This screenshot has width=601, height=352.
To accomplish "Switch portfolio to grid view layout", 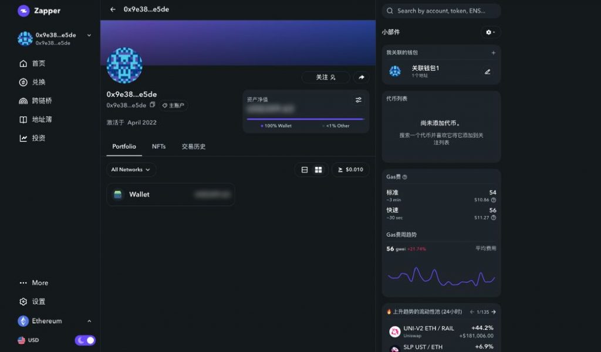I will coord(319,169).
